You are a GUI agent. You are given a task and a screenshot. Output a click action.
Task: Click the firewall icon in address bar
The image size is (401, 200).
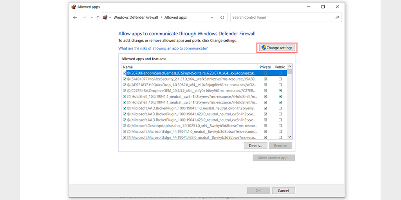click(x=105, y=18)
